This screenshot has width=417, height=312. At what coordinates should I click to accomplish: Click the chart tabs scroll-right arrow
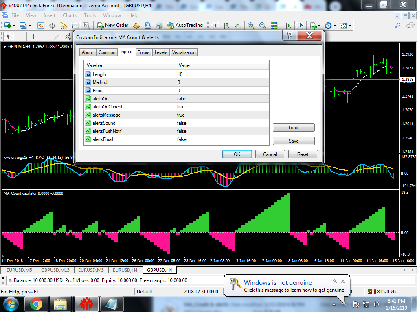coord(412,270)
